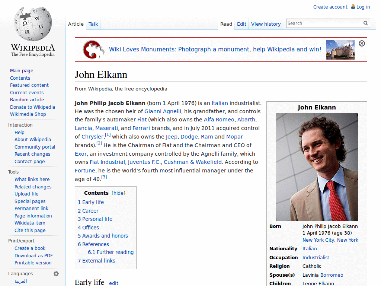Select the Read tab
Screen dimensions: 381x286
(x=226, y=24)
